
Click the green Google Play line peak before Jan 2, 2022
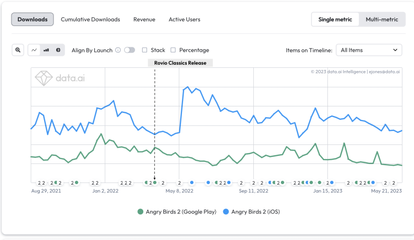click(x=101, y=134)
